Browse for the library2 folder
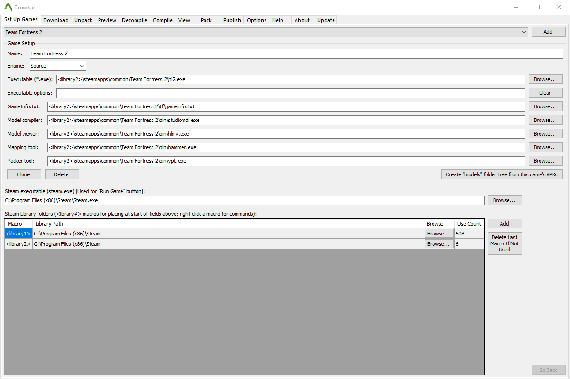The image size is (570, 379). tap(439, 244)
